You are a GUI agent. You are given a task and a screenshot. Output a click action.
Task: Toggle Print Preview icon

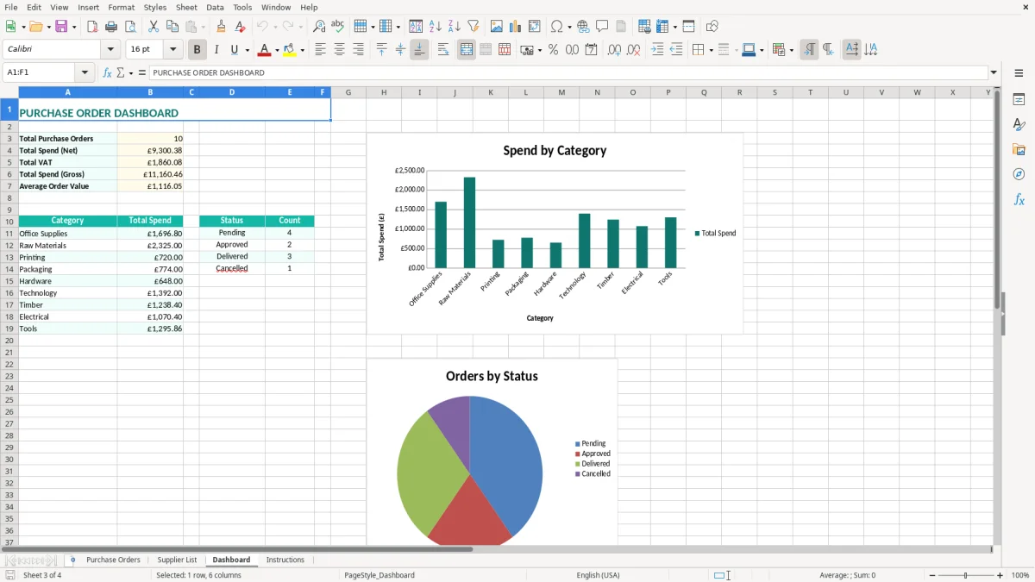coord(130,27)
